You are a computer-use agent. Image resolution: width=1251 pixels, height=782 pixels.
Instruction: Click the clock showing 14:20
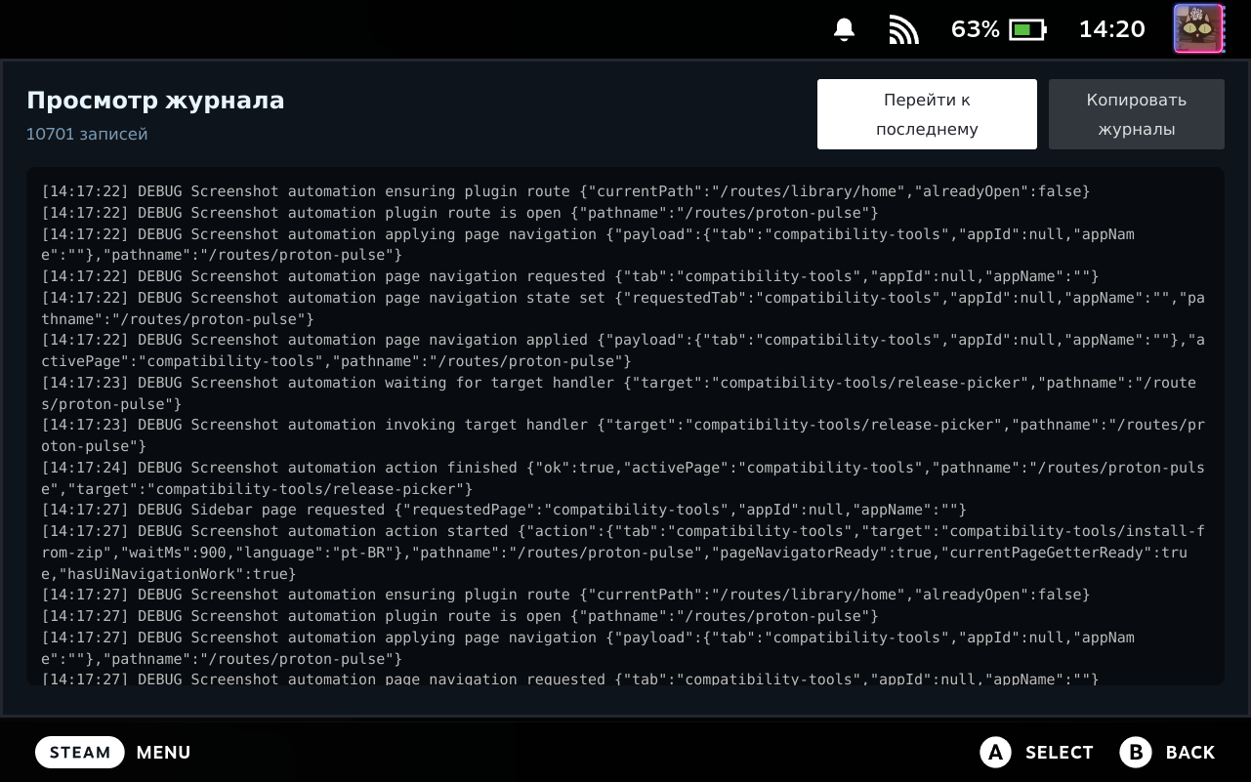(x=1111, y=29)
